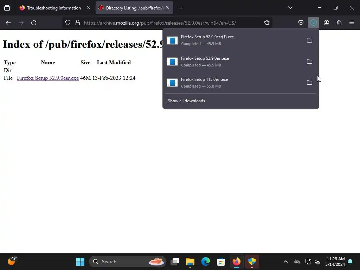The width and height of the screenshot is (360, 270).
Task: Open the Windows Start menu
Action: pos(81,262)
